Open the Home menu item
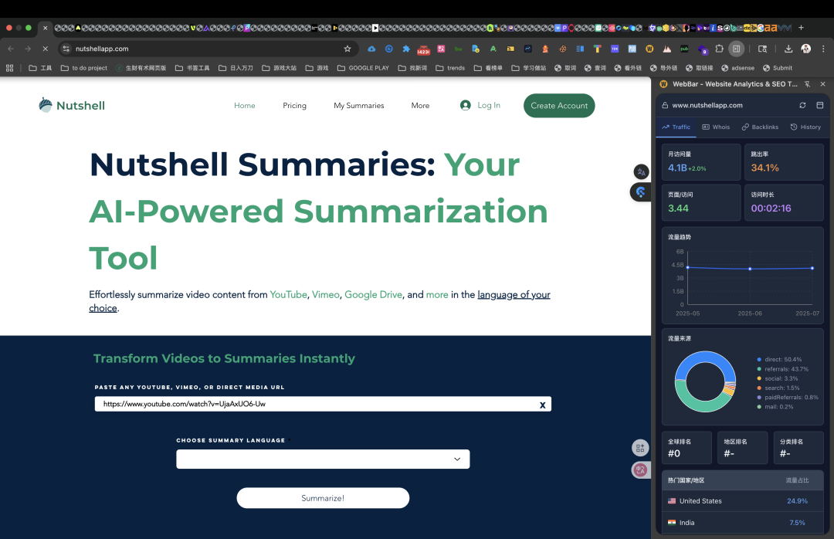 point(245,105)
